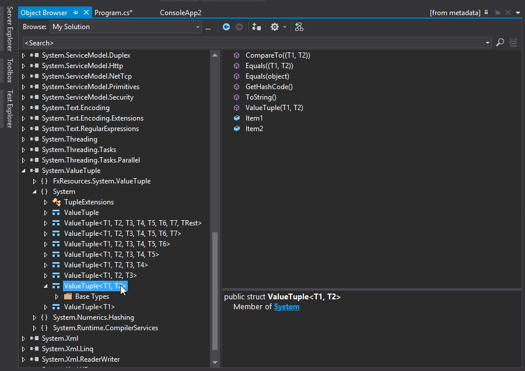Click the tree vertical scrollbar thumb
The height and width of the screenshot is (371, 525).
point(215,291)
